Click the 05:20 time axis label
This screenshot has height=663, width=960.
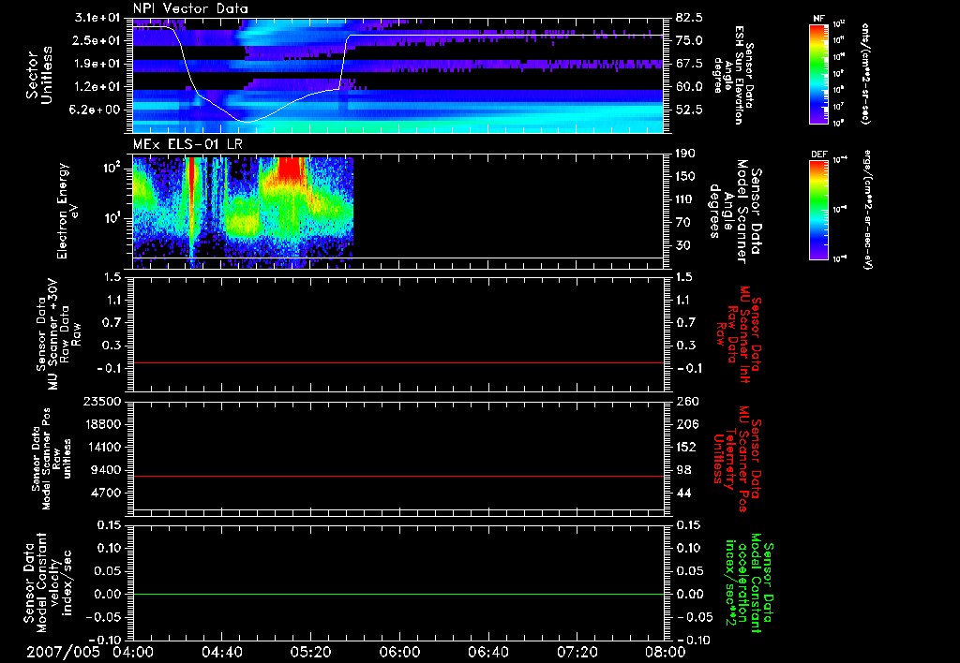click(310, 652)
